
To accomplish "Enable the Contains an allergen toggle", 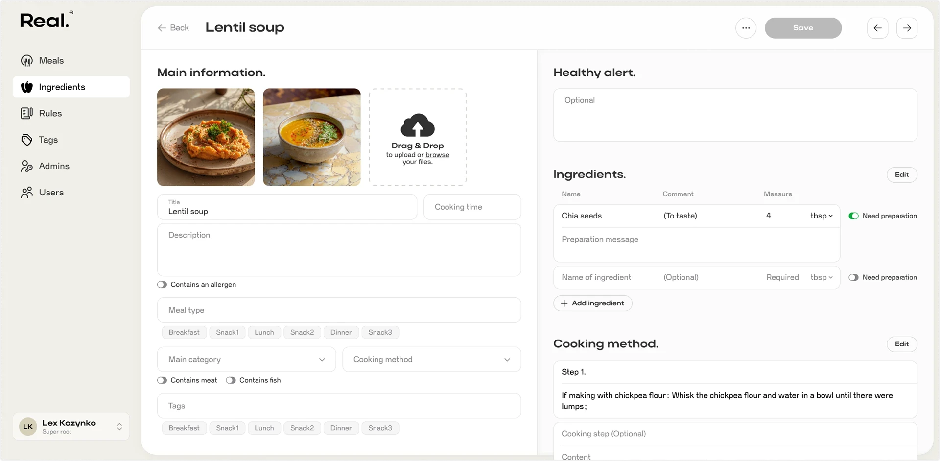I will (162, 285).
